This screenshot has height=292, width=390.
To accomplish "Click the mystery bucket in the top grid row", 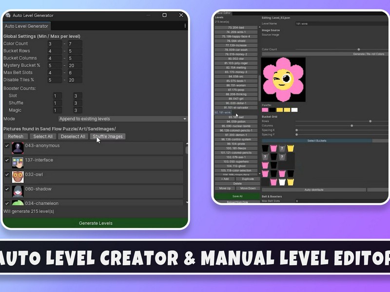I will point(282,148).
